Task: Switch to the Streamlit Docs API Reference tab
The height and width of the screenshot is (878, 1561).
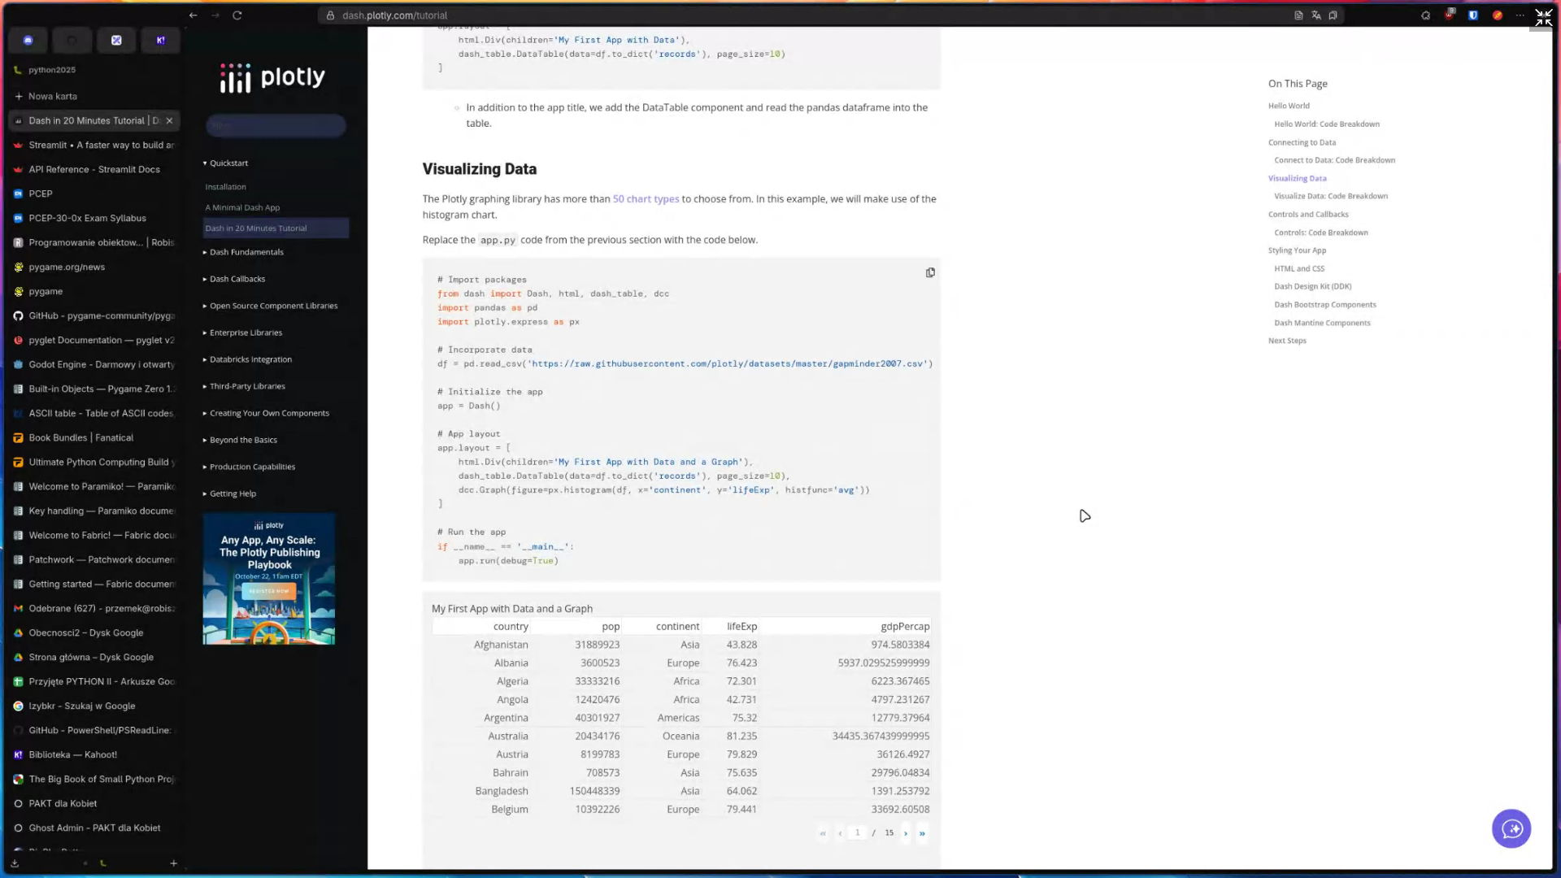Action: click(94, 169)
